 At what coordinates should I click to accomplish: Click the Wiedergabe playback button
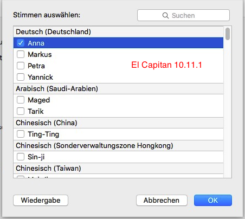coord(41,200)
